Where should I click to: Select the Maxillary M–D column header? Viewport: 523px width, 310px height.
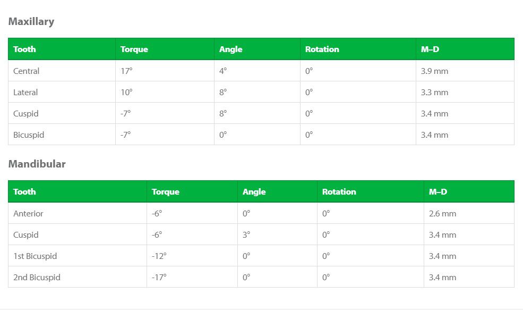point(430,49)
